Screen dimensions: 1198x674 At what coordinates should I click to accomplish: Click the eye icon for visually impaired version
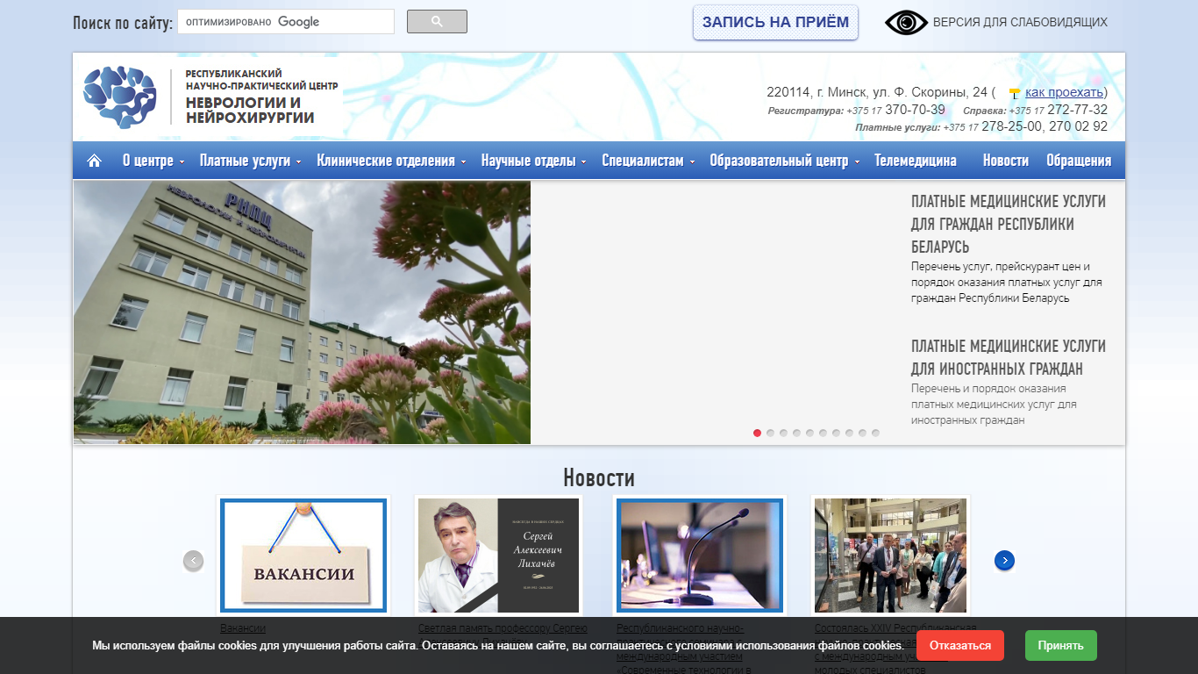(x=906, y=23)
